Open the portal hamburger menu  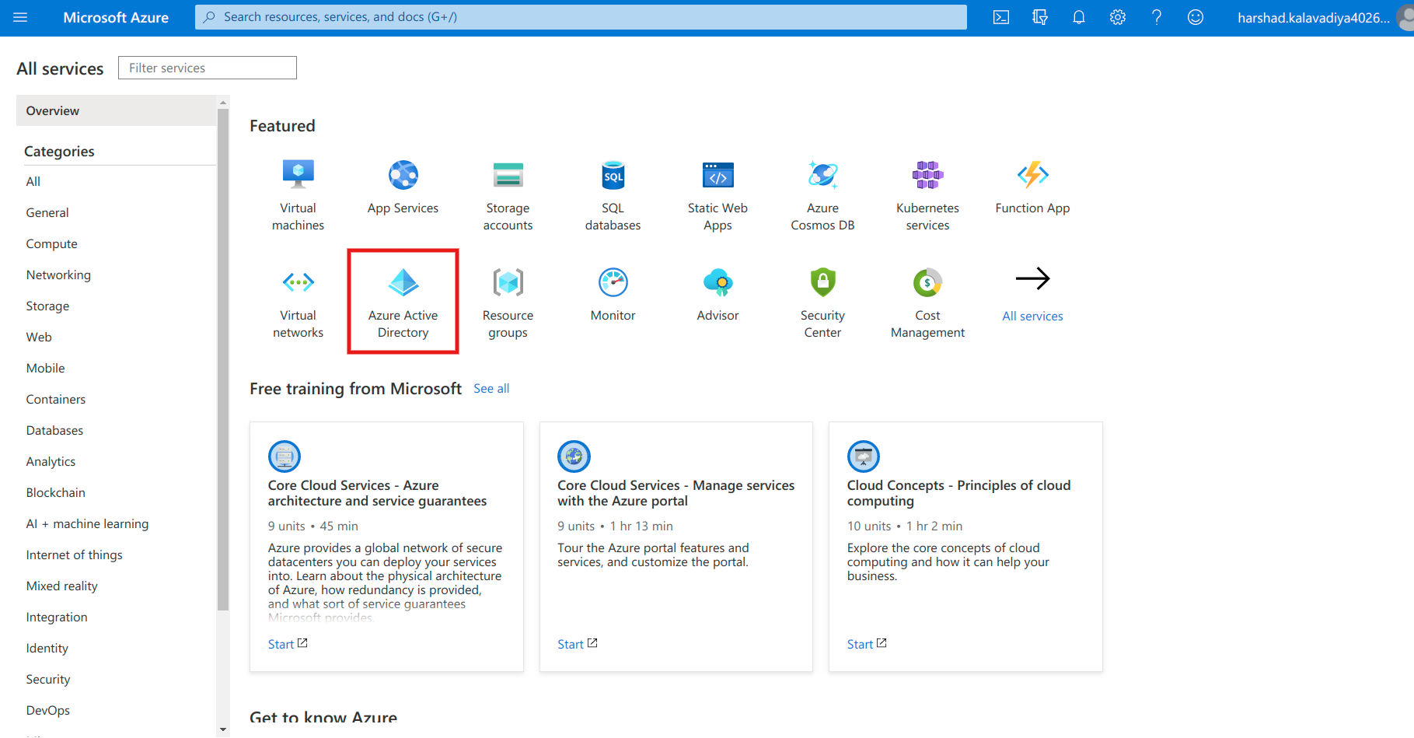[20, 17]
